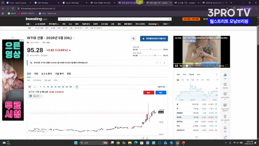Click the alerts bell icon in sidebar

point(225,128)
